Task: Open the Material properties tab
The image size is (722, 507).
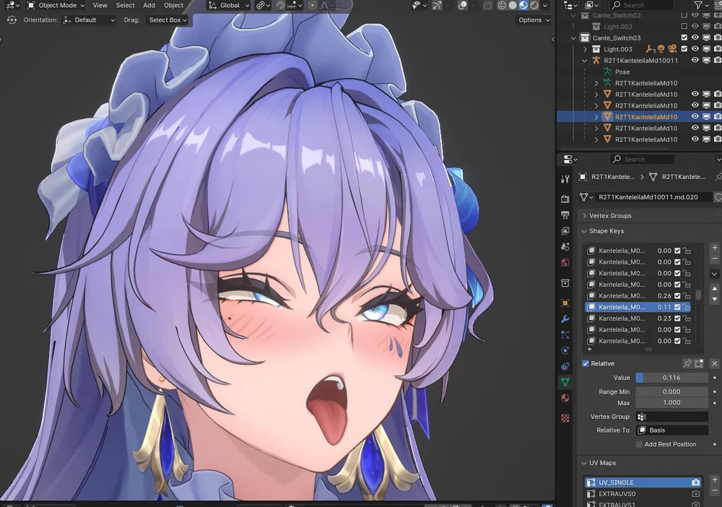Action: click(x=565, y=398)
